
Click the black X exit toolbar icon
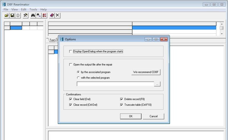[58, 16]
